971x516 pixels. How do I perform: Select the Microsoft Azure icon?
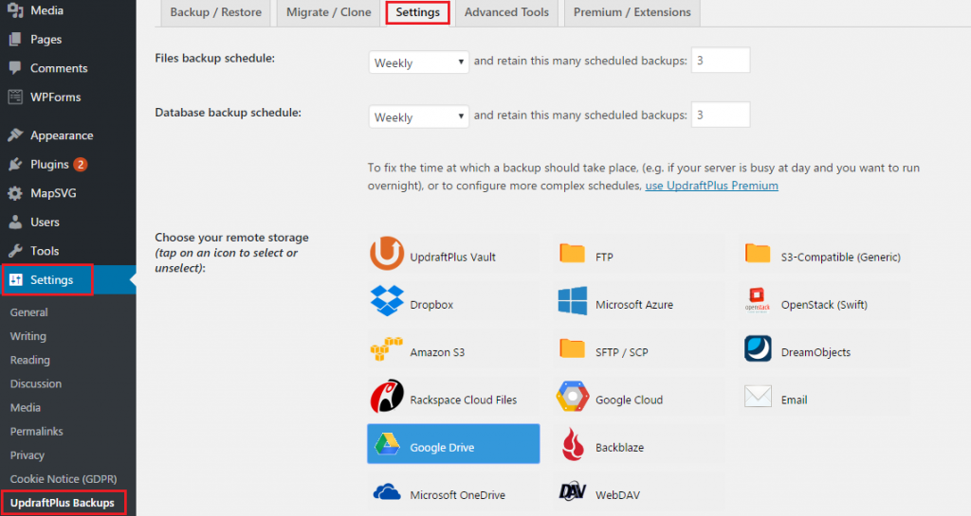(572, 301)
